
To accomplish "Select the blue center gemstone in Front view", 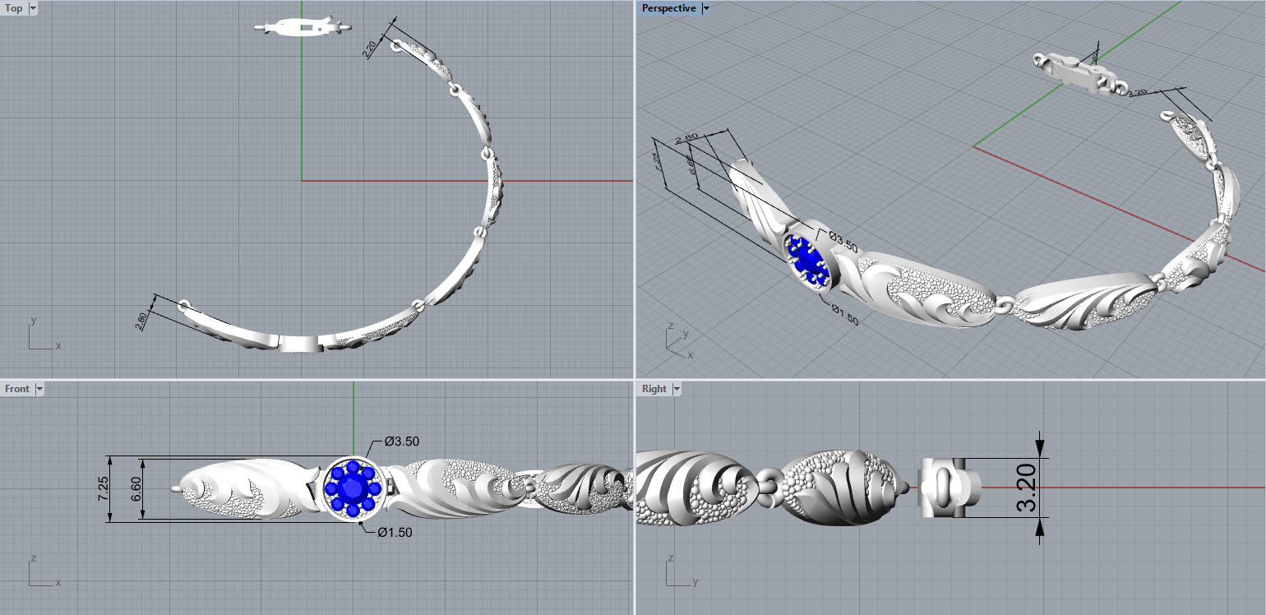I will (x=353, y=488).
